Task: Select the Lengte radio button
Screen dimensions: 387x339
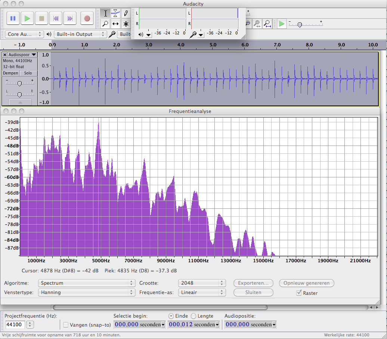Action: click(x=193, y=316)
